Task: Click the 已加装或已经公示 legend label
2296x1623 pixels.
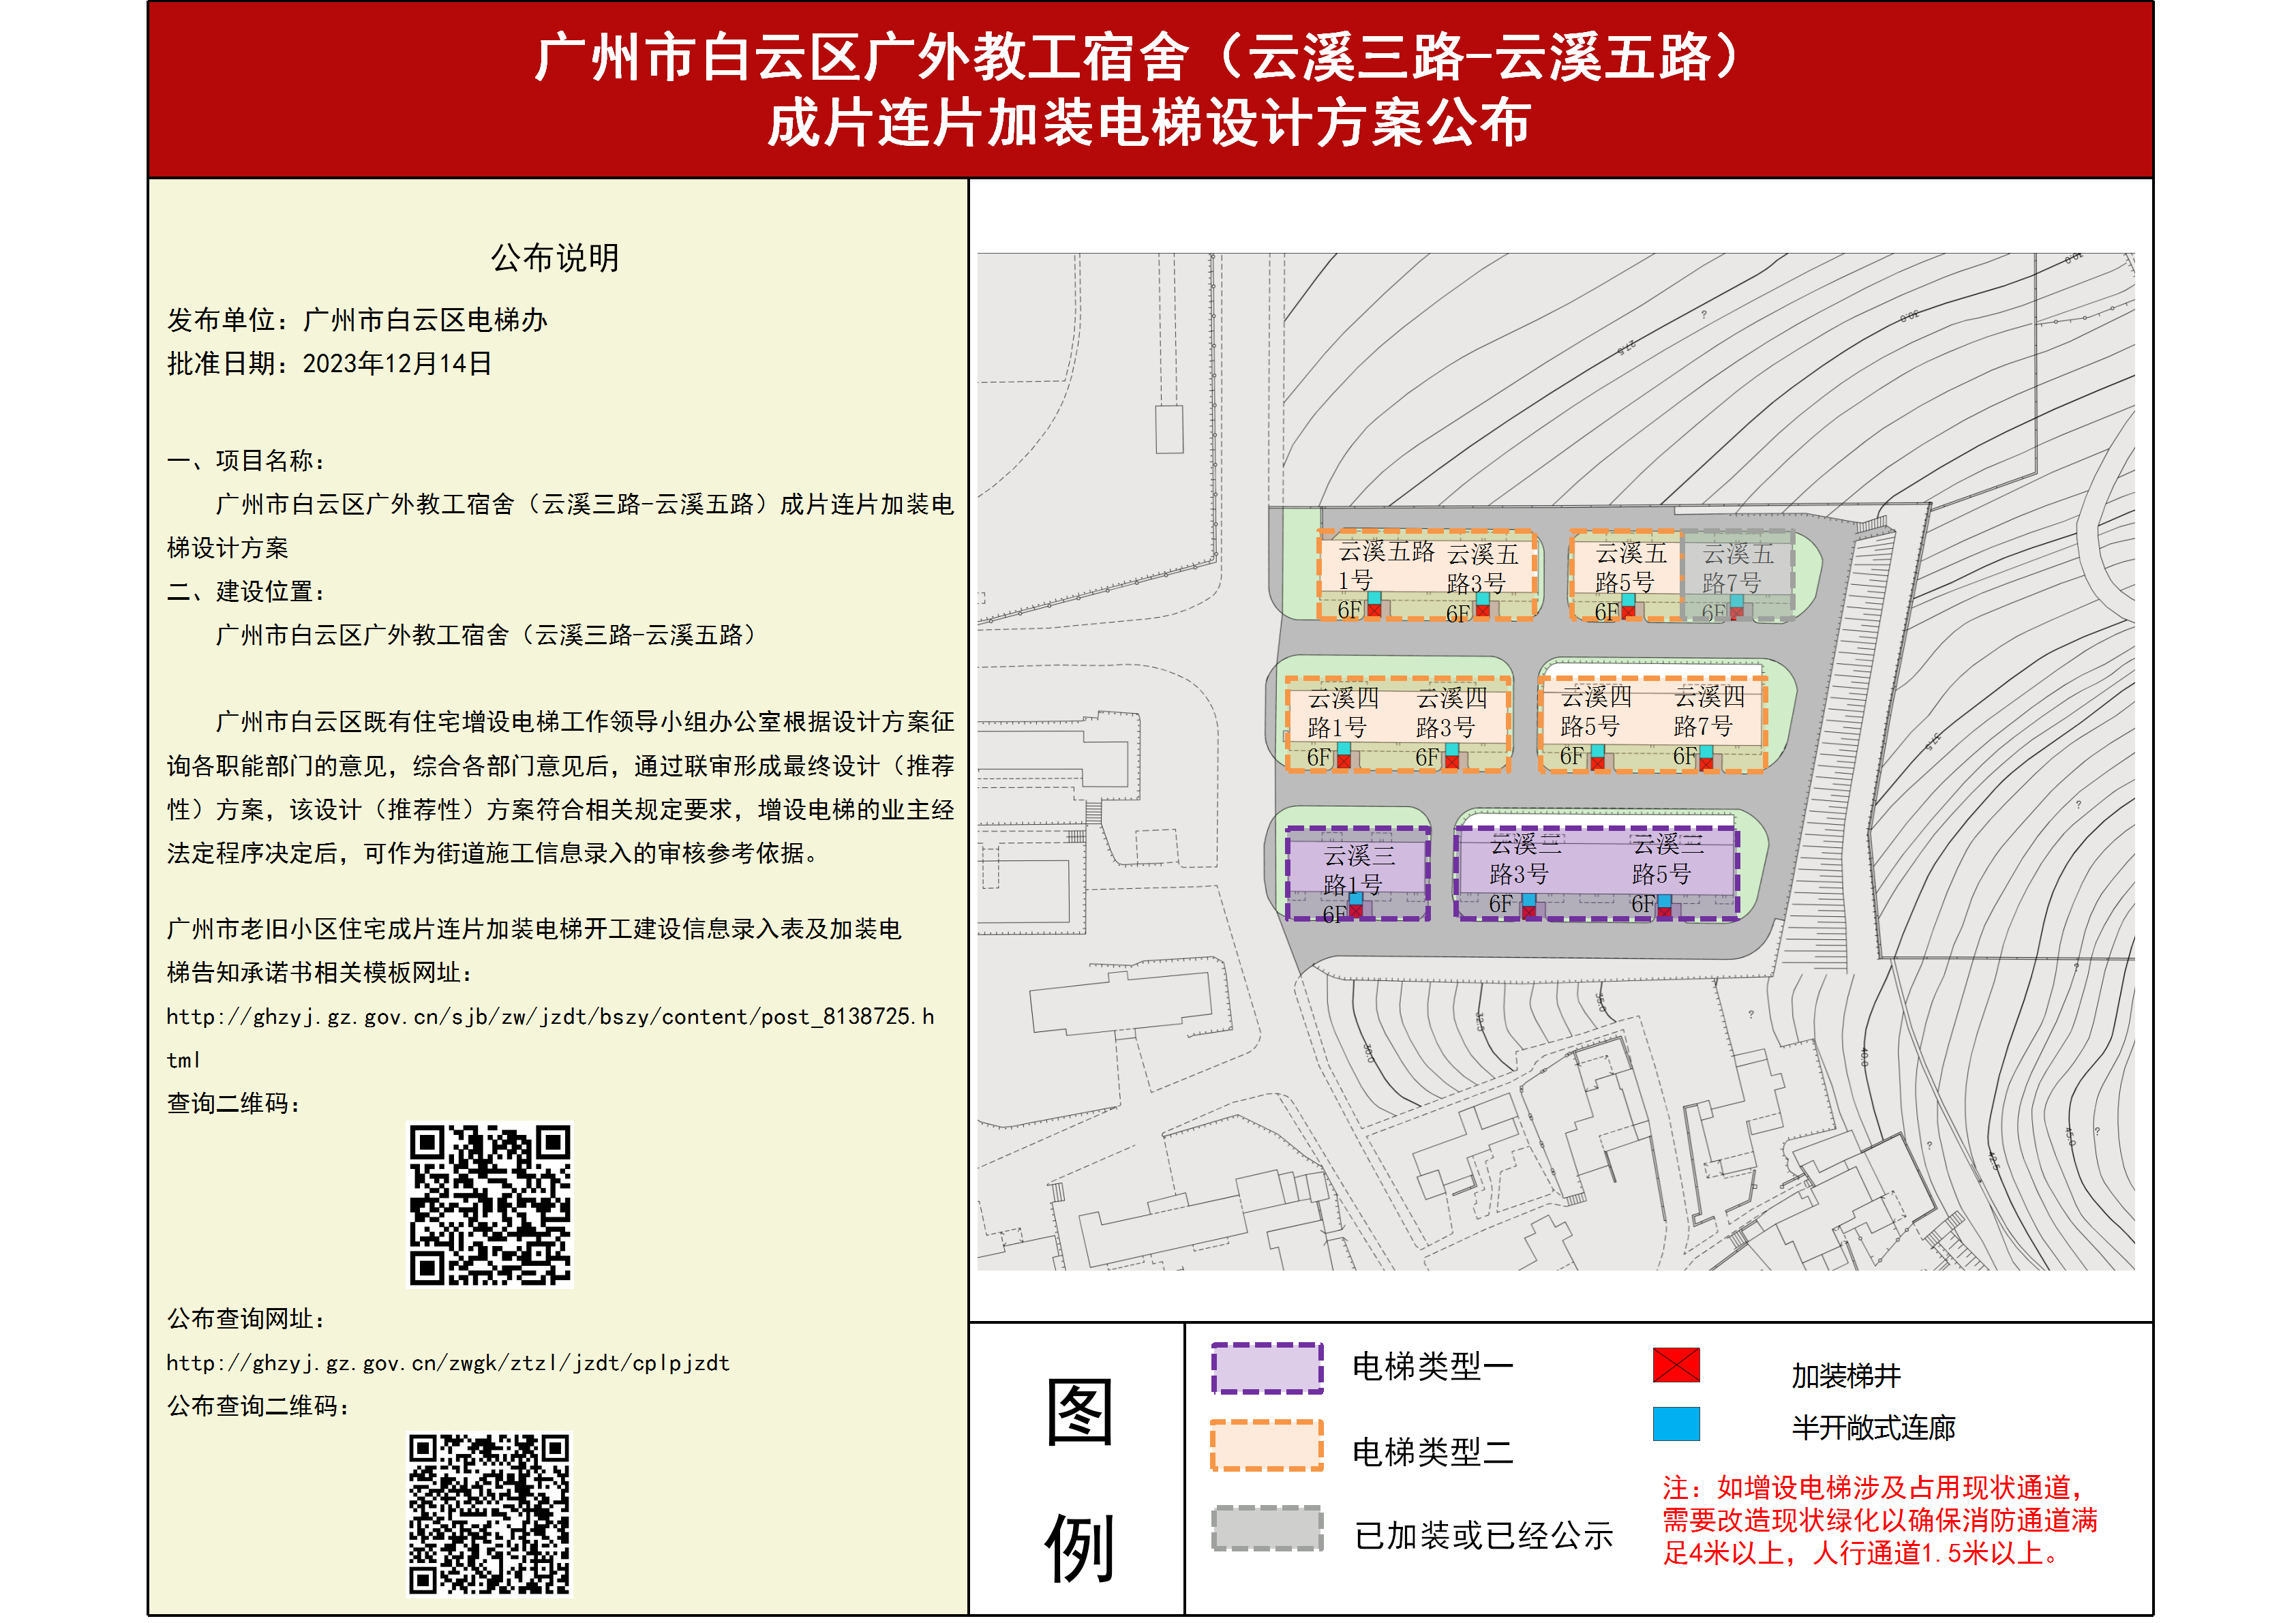Action: point(1483,1536)
